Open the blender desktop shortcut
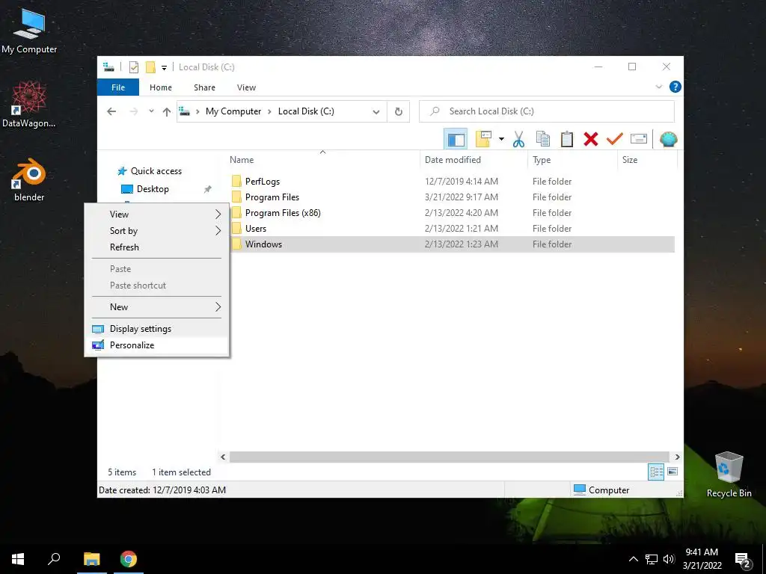Viewport: 766px width, 574px height. tap(29, 179)
